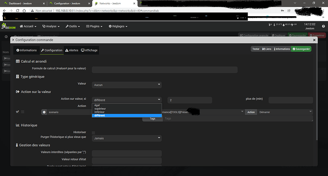This screenshot has width=328, height=176.
Task: Open the Valeur generic type dropdown
Action: pyautogui.click(x=126, y=85)
